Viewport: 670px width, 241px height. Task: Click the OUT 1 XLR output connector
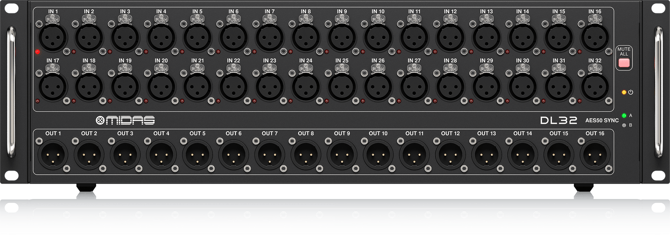tap(53, 155)
